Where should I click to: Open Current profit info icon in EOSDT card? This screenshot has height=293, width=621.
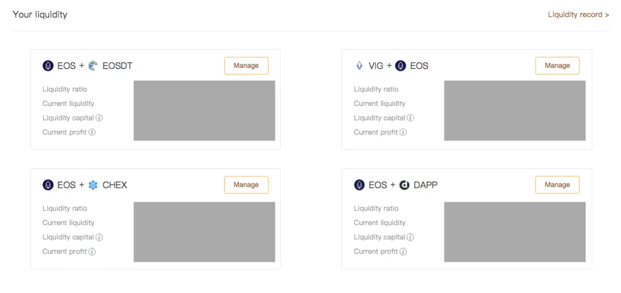click(x=92, y=132)
